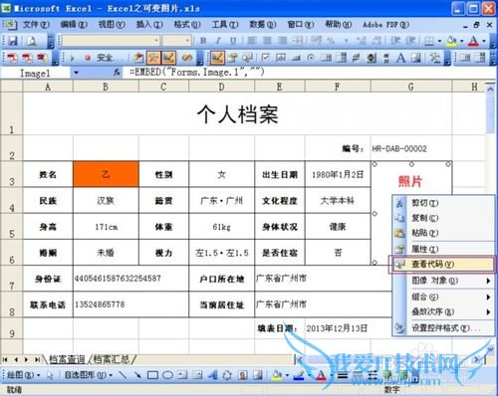This screenshot has height=396, width=498.
Task: Select the Rectangle drawing tool
Action: pyautogui.click(x=152, y=375)
